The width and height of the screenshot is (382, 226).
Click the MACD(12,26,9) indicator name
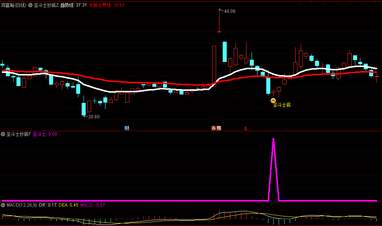(x=22, y=205)
